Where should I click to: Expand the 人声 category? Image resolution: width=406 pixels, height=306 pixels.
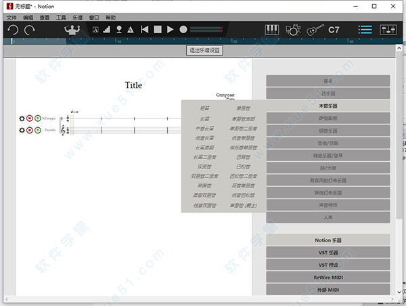click(x=328, y=217)
